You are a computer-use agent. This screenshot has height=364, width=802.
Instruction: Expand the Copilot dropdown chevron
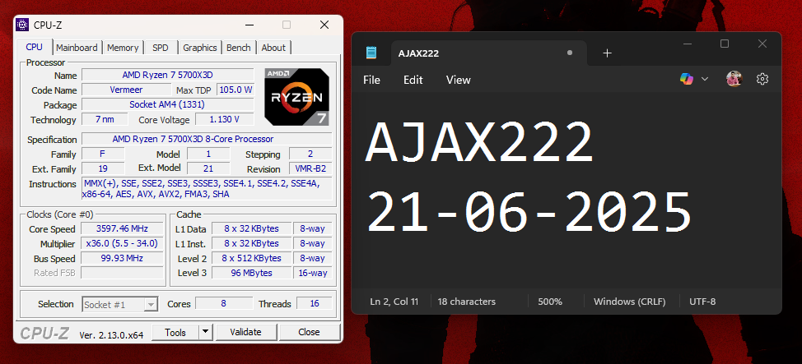[x=704, y=79]
